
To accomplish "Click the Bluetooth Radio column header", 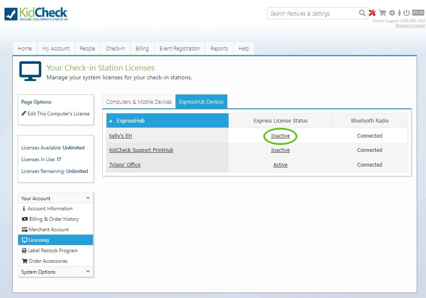I will click(370, 121).
